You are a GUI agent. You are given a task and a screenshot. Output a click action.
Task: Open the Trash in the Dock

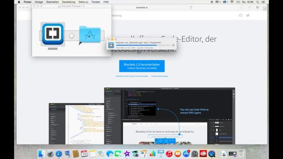click(241, 154)
